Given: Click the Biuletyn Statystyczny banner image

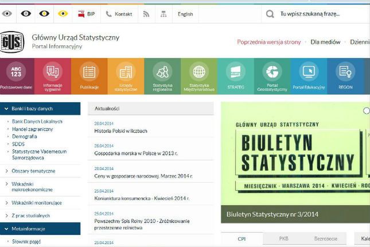Looking at the screenshot, I should [x=295, y=153].
